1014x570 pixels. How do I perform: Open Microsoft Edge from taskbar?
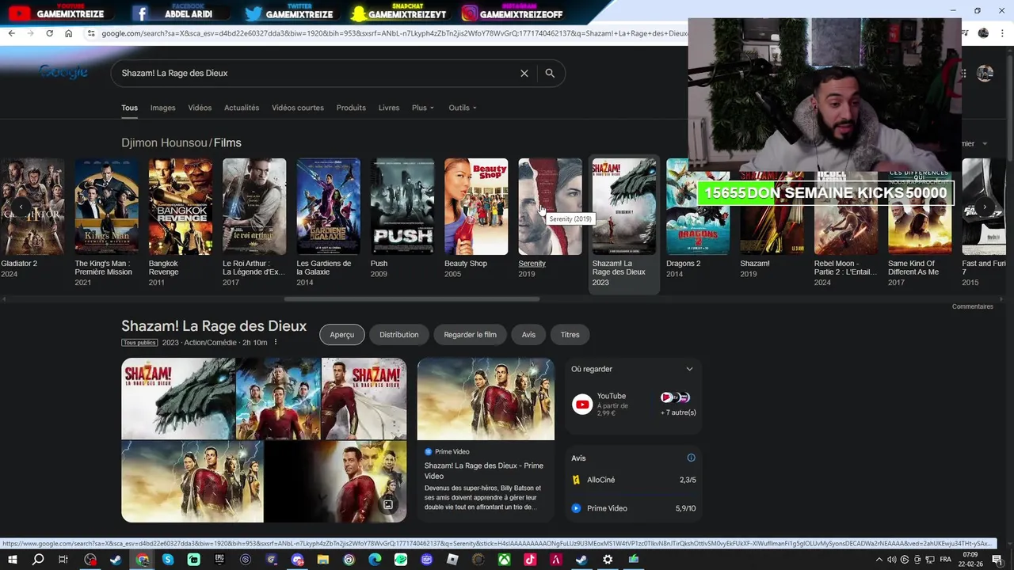coord(375,560)
